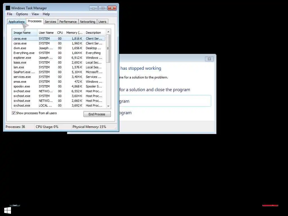Select the first csrss.exe row (1,816 K)
Screen dimensions: 288x216
coord(58,39)
